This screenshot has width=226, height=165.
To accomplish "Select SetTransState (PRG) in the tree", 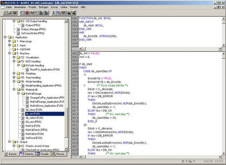I will point(33,33).
